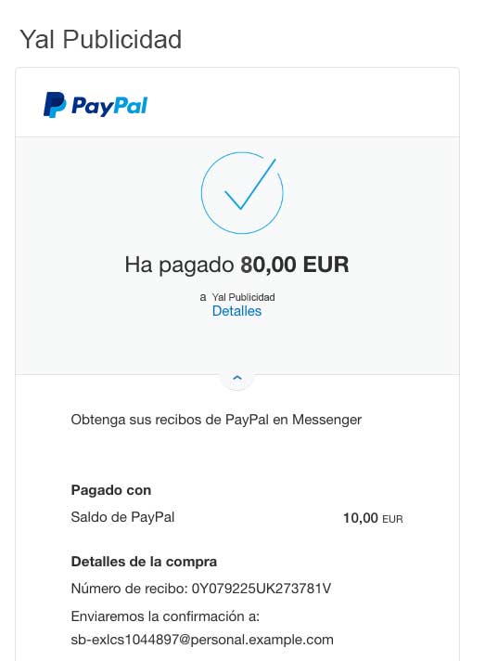Image resolution: width=485 pixels, height=661 pixels.
Task: Click the Yal Publicidad page heading
Action: 101,39
